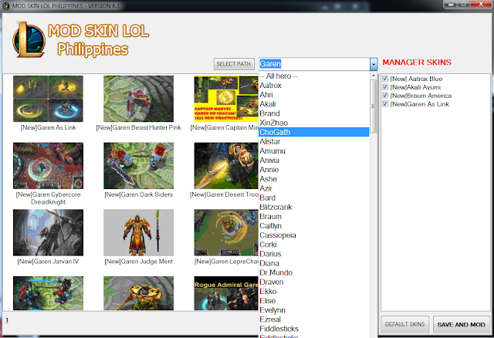Uncheck the [New] Aatrox Blue skin
The height and width of the screenshot is (338, 494).
pos(385,79)
